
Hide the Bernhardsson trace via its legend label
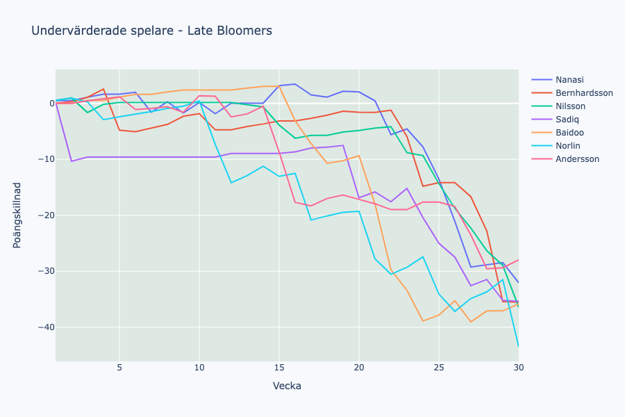tap(583, 93)
